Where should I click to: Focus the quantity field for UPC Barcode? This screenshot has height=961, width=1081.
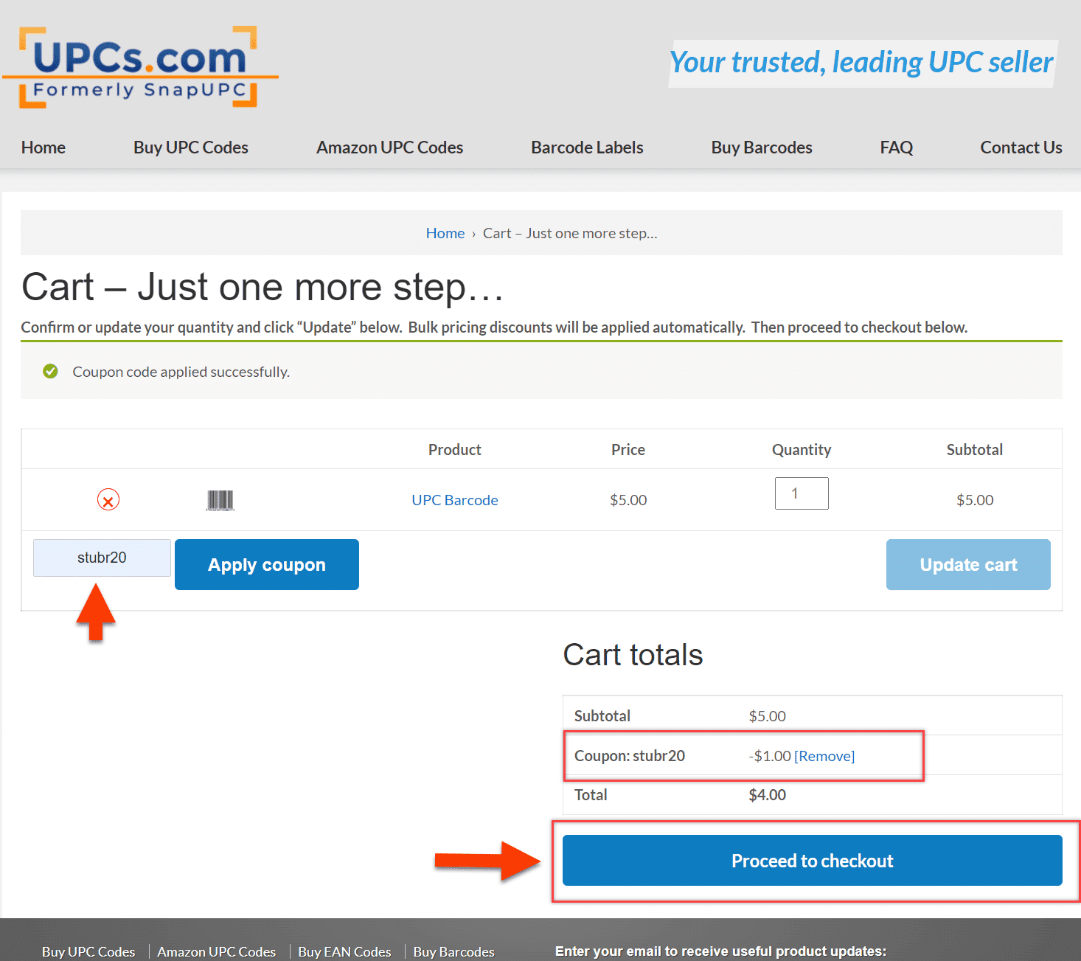(x=802, y=493)
